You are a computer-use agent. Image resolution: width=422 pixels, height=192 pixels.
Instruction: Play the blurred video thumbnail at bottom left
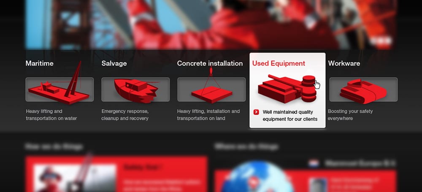(x=75, y=178)
